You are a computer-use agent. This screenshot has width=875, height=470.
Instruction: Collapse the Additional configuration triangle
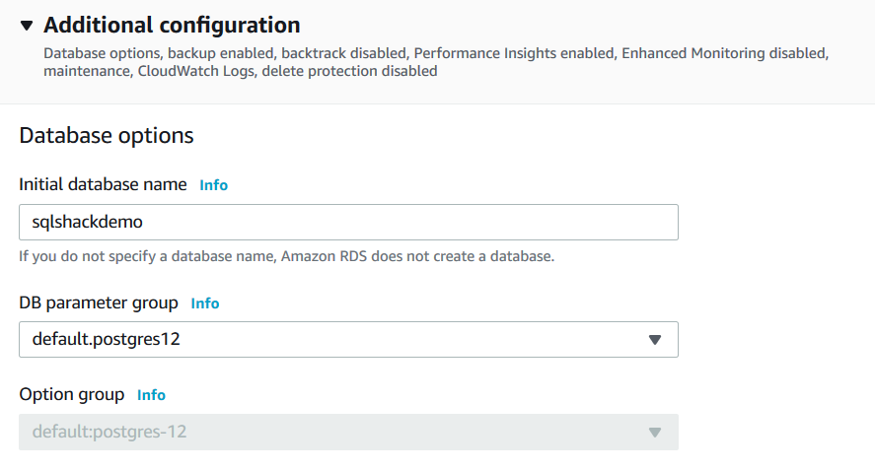27,26
